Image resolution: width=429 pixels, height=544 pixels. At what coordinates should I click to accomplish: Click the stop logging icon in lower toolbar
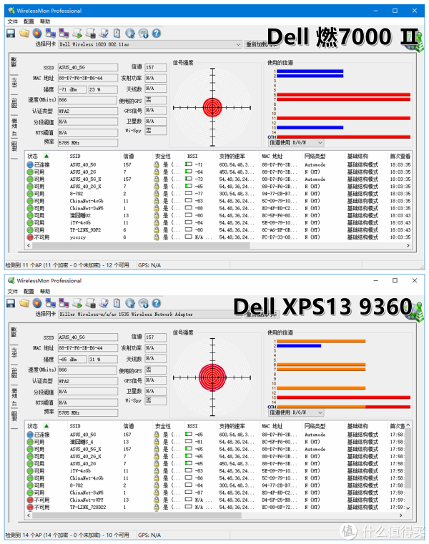[90, 303]
